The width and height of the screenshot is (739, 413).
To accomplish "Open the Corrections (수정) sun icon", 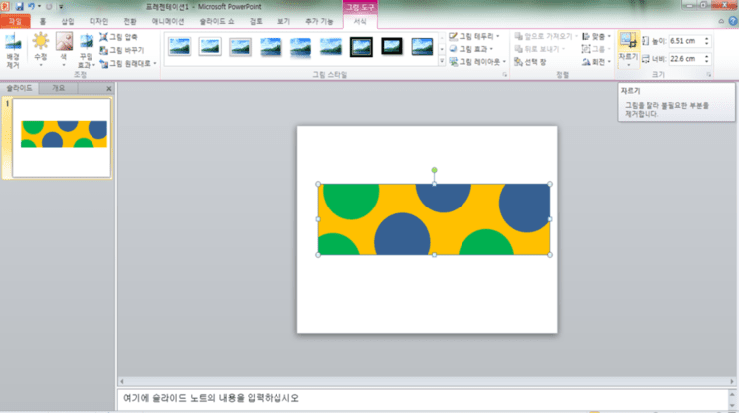I will pos(41,49).
